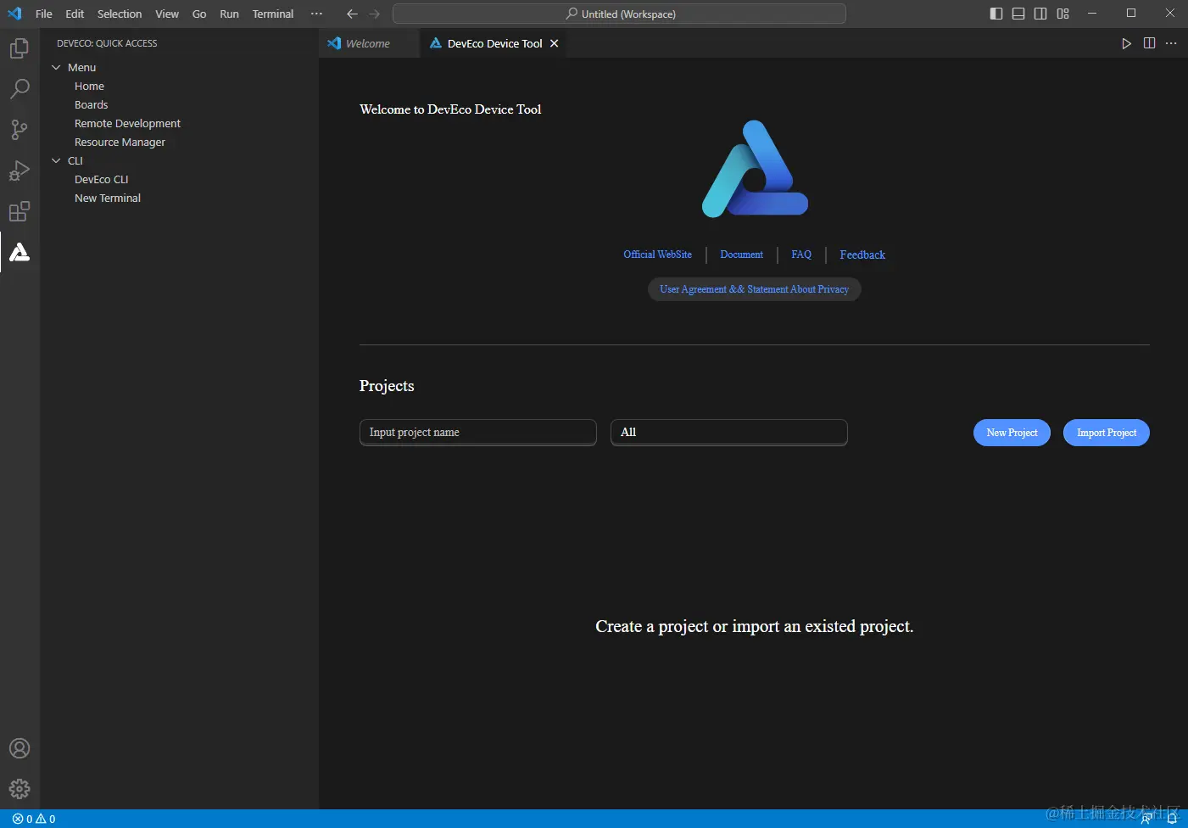Click the Untitled (Workspace) command center search

[620, 14]
